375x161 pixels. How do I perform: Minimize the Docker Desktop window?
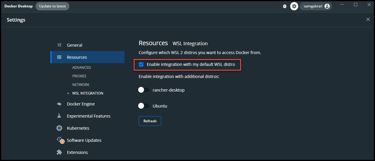[x=342, y=5]
